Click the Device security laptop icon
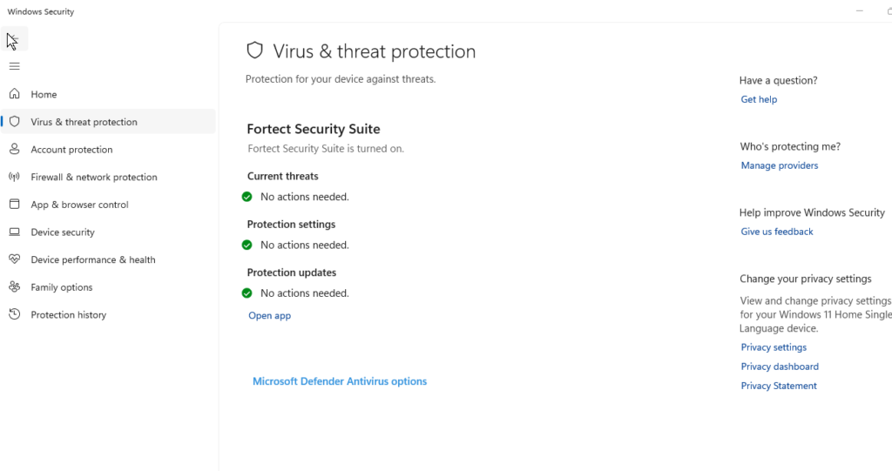The height and width of the screenshot is (471, 892). 14,232
